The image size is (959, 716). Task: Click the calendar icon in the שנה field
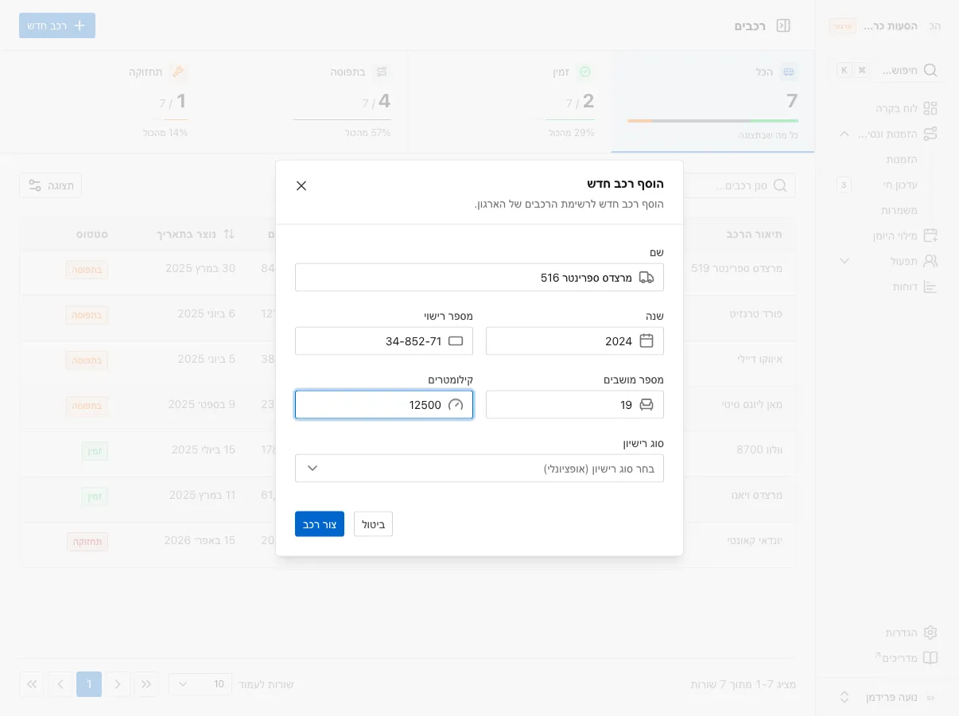point(646,341)
